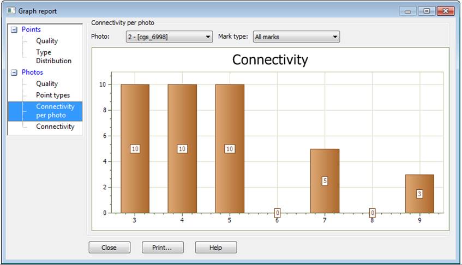The height and width of the screenshot is (265, 462).
Task: Maximize the Graph report window
Action: pos(427,11)
